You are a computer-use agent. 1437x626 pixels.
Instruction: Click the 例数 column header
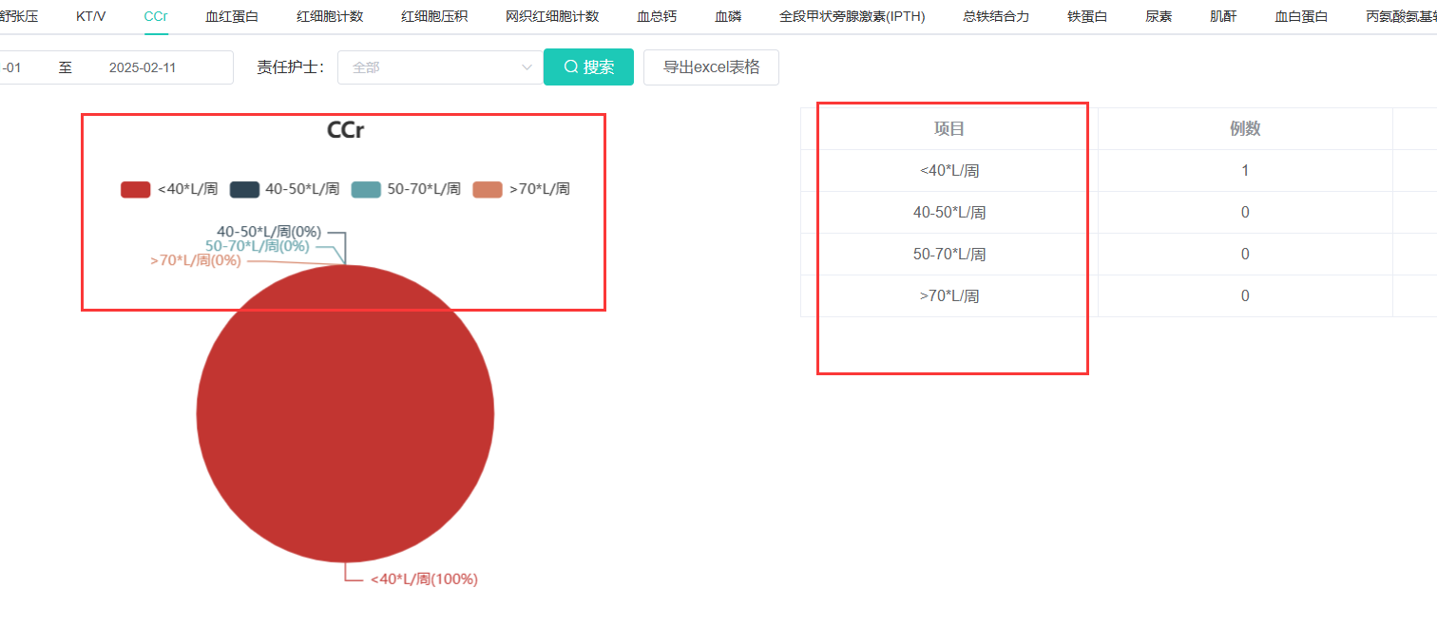[x=1245, y=129]
